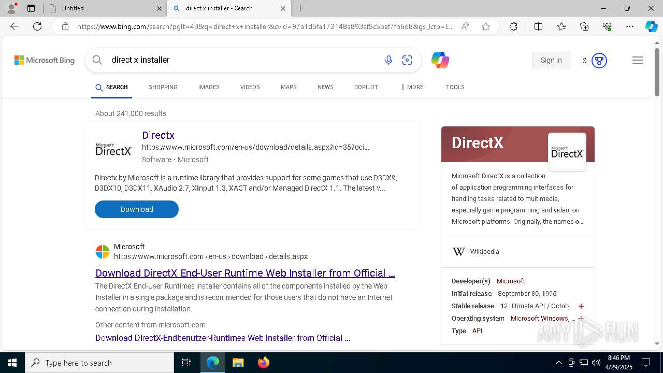Open Microsoft Rewards medal icon

[x=599, y=61]
